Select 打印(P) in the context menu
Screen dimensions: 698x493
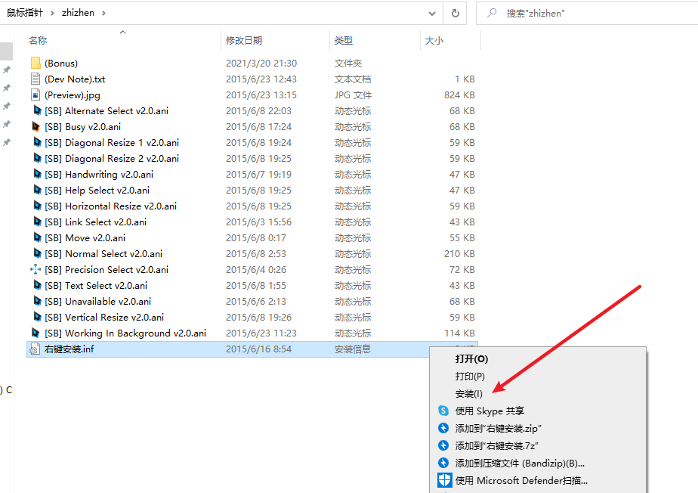coord(470,377)
